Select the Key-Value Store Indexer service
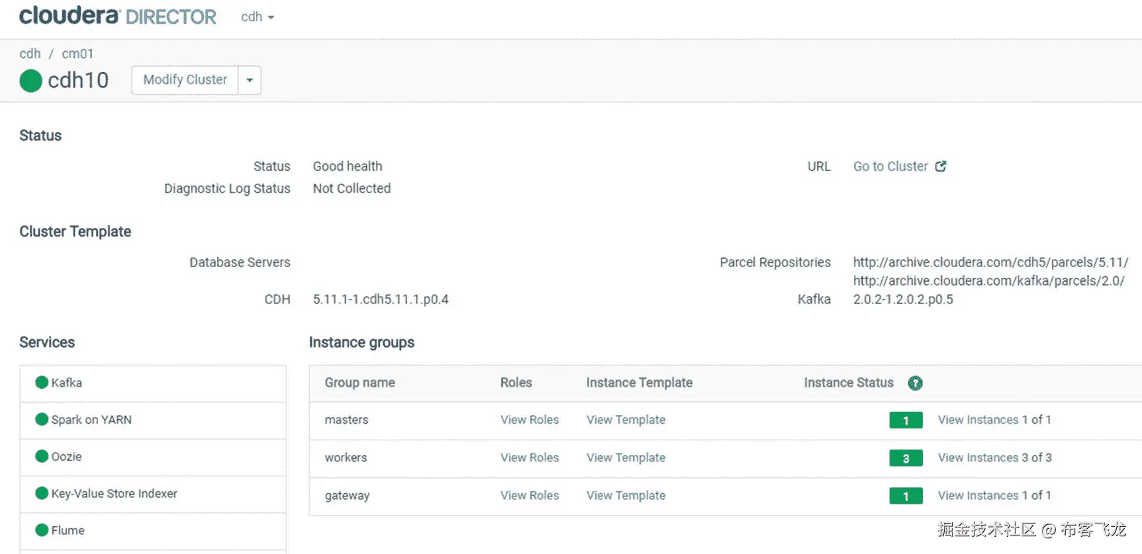This screenshot has width=1142, height=554. coord(114,494)
